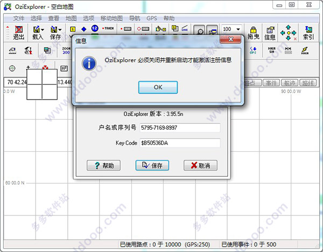Open the 选项 menu
The image size is (323, 252).
89,18
